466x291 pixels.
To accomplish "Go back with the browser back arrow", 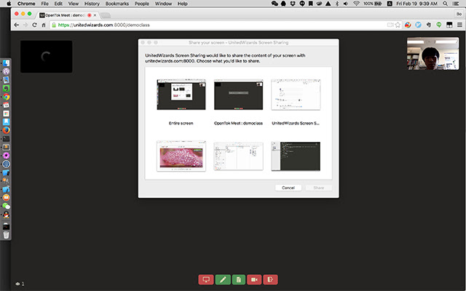I will pyautogui.click(x=16, y=25).
